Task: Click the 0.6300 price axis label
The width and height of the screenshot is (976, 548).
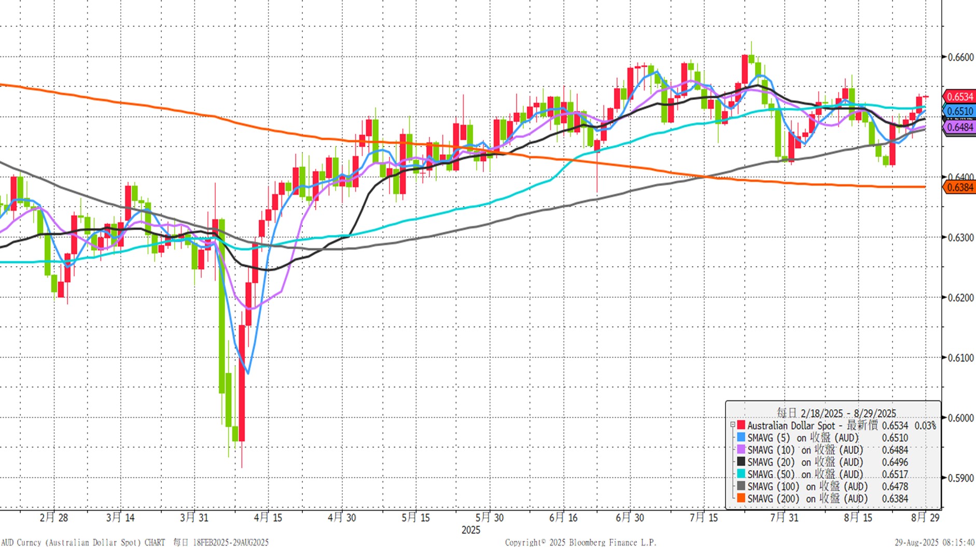Action: tap(961, 237)
